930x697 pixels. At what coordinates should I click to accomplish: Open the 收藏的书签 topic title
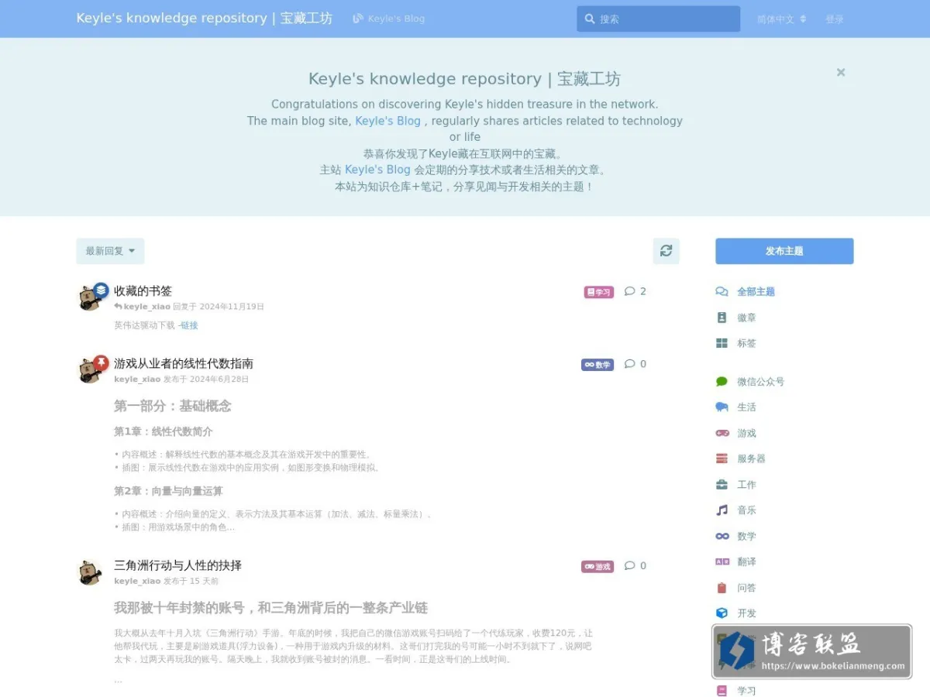click(143, 291)
